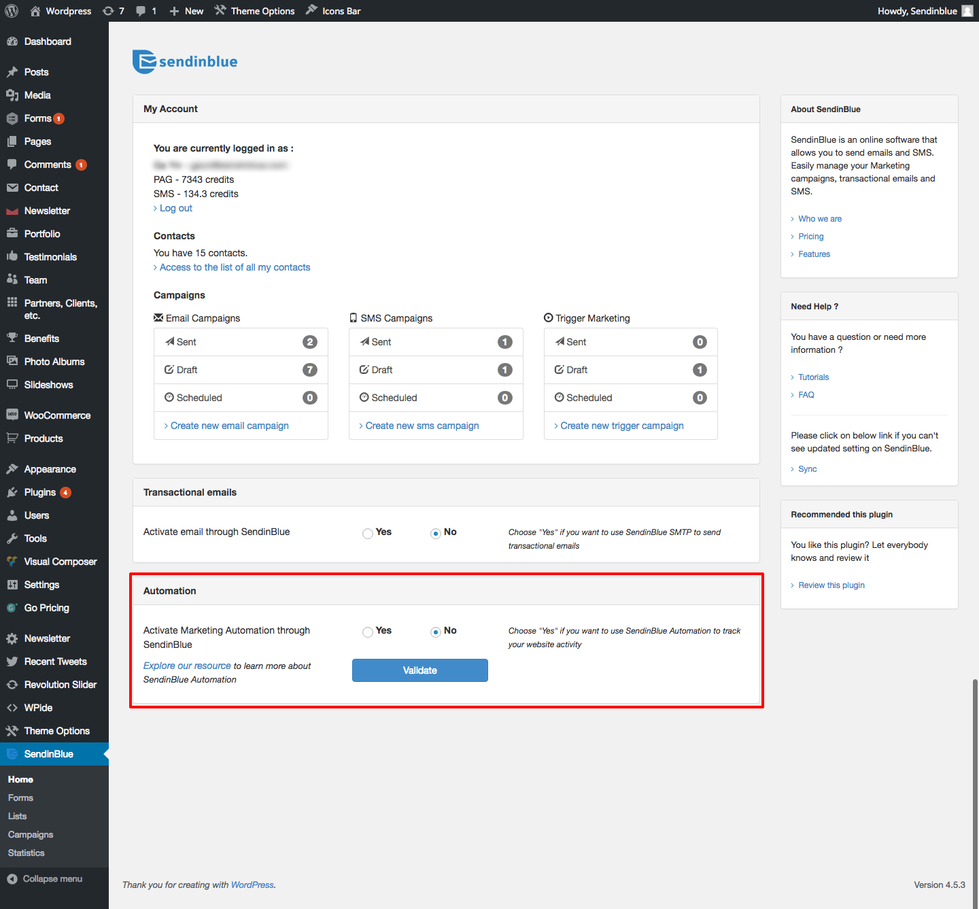This screenshot has width=979, height=909.
Task: Select No for Activate Marketing Automation
Action: pos(436,632)
